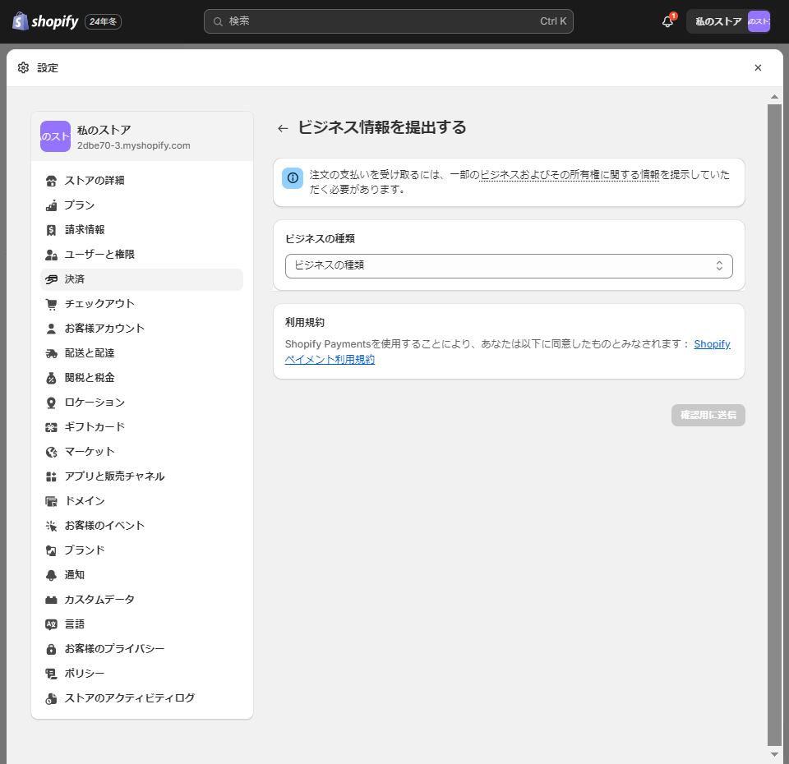Image resolution: width=789 pixels, height=764 pixels.
Task: Click the ストアの詳細 store icon
Action: (x=51, y=181)
